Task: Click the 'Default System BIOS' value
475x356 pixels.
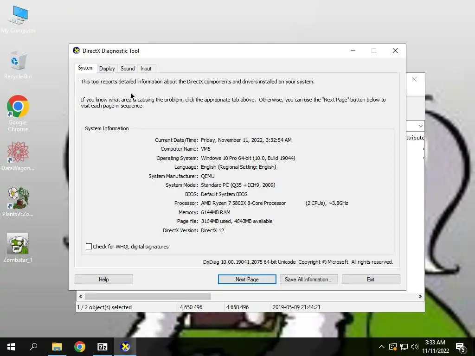Action: pos(224,194)
